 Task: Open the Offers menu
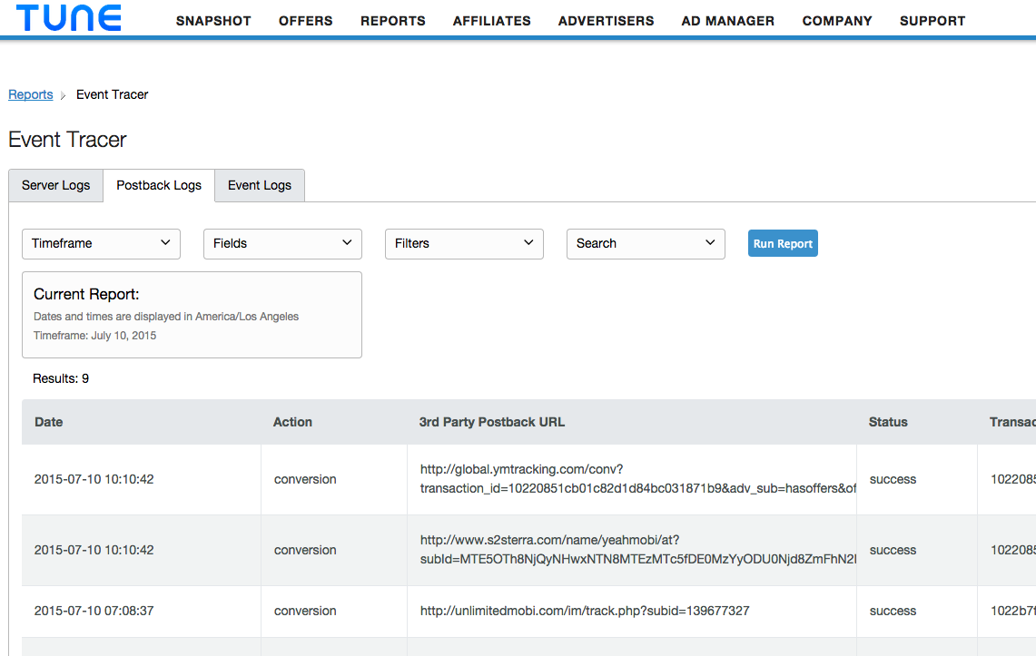click(305, 21)
